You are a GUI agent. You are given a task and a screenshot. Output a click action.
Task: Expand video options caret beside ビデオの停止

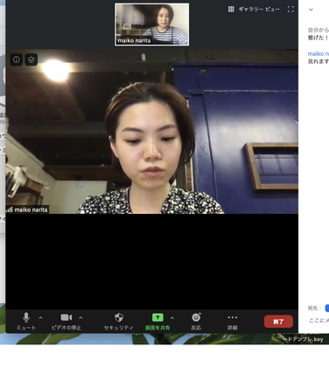pos(80,318)
